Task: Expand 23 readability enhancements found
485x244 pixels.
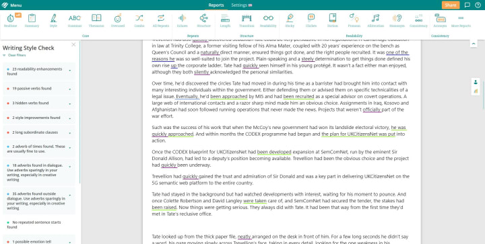Action: (39, 71)
